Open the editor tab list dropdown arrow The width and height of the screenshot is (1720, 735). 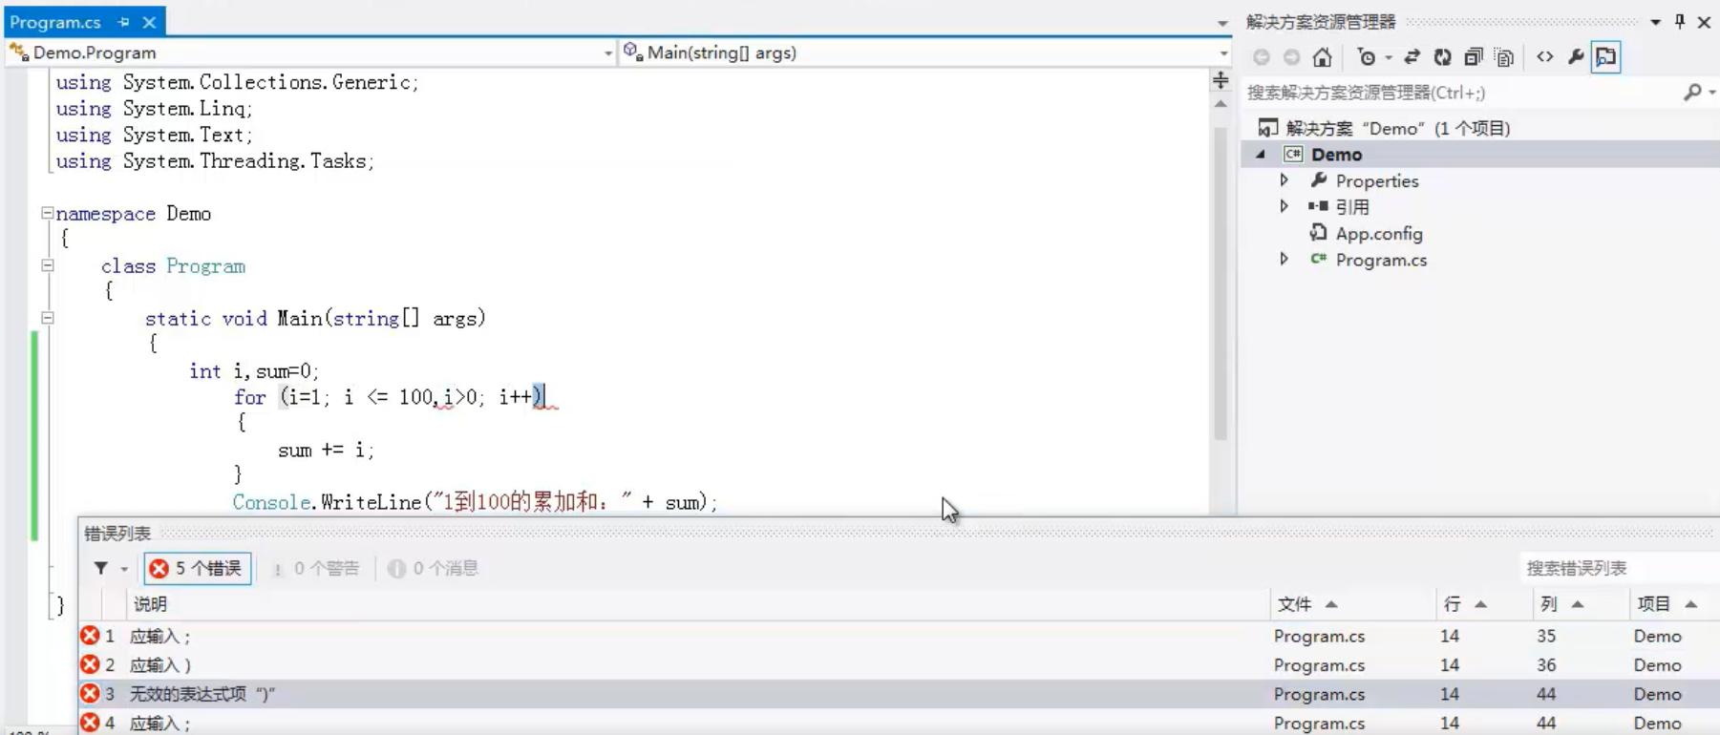pyautogui.click(x=1221, y=23)
